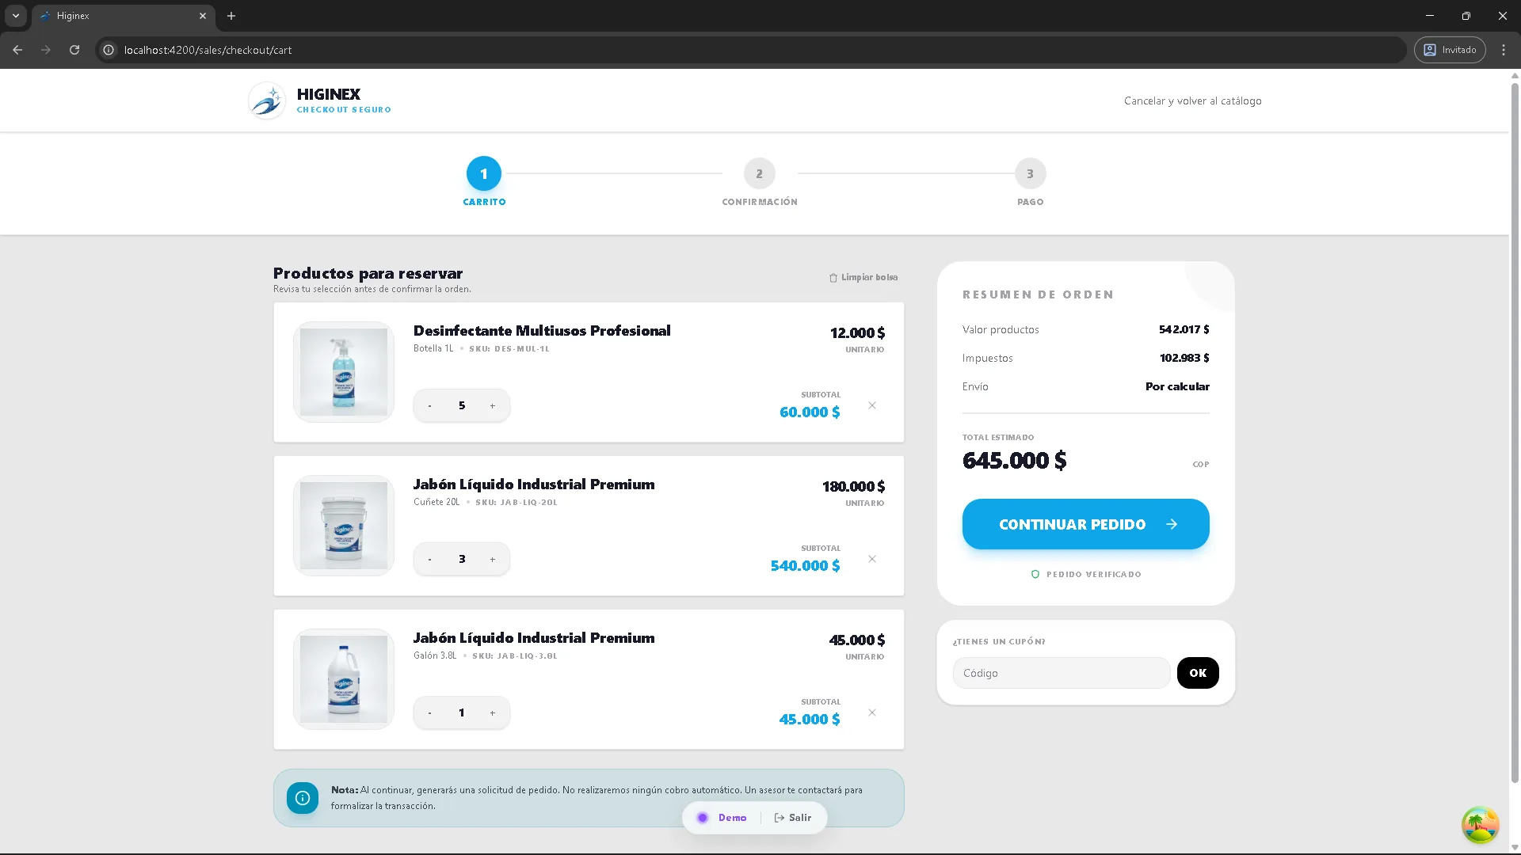Go to step 3 Pago
This screenshot has height=855, width=1521.
(x=1030, y=174)
